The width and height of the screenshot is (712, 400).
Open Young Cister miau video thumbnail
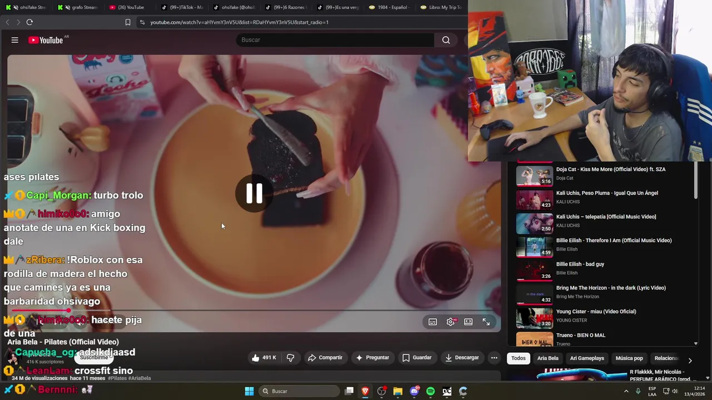(x=535, y=318)
